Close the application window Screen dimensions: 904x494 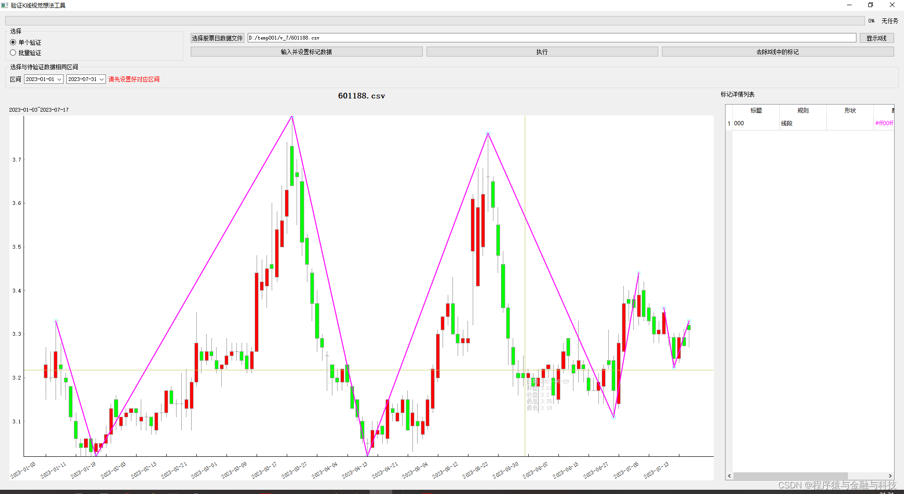892,5
